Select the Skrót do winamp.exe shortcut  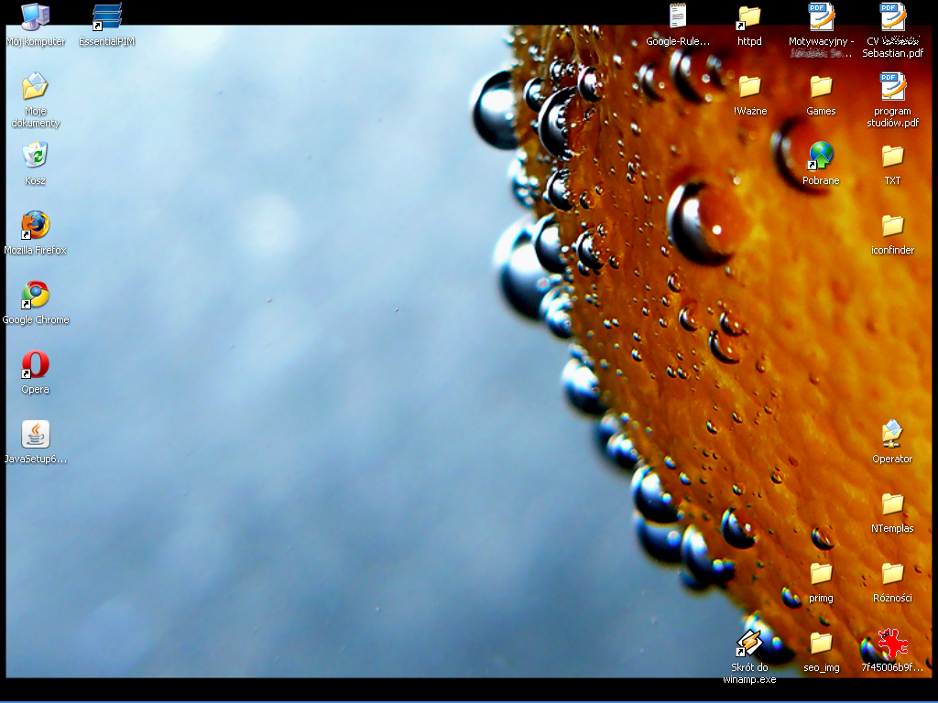point(749,644)
